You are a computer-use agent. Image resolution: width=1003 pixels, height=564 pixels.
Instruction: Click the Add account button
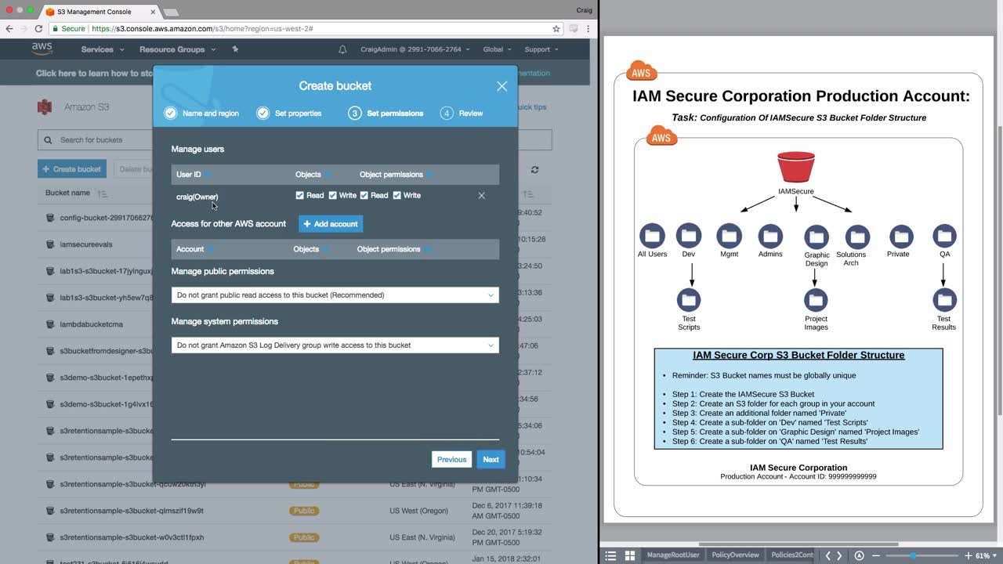[331, 224]
